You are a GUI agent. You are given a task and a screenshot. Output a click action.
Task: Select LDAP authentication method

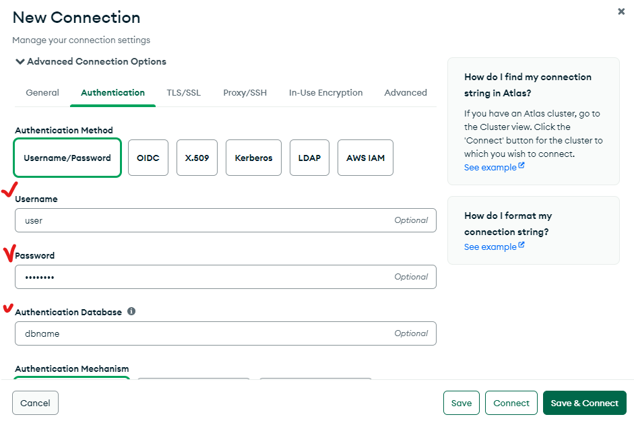[309, 158]
